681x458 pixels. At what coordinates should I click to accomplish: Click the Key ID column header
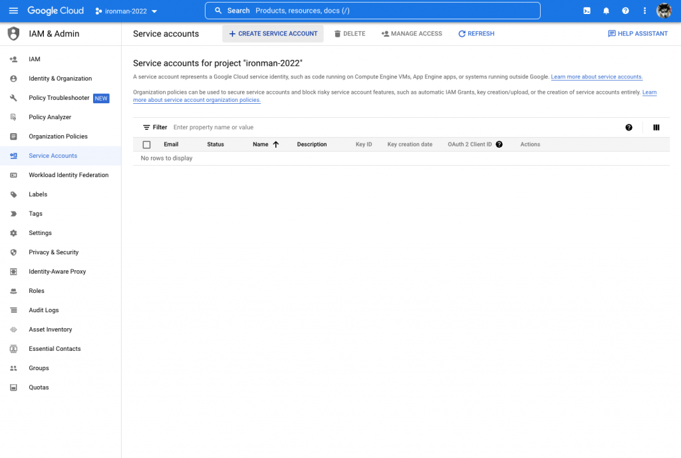364,144
